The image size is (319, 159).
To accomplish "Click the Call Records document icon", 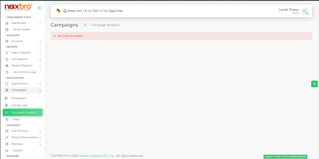I will click(x=6, y=105).
